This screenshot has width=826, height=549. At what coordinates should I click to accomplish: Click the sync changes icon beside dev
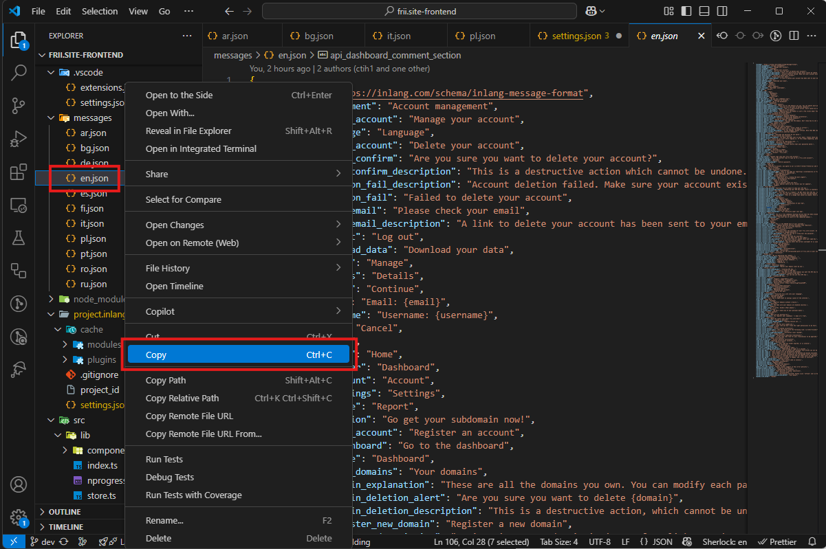(64, 541)
